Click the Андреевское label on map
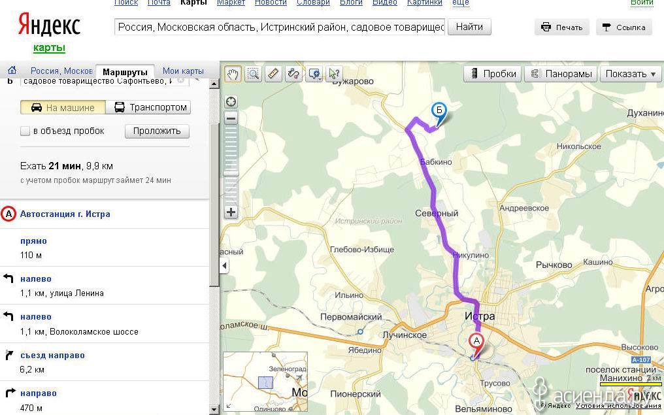664x415 pixels. click(x=524, y=208)
